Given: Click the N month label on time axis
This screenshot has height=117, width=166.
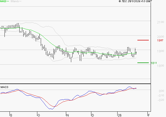Looking at the screenshot, I should pos(68,115).
